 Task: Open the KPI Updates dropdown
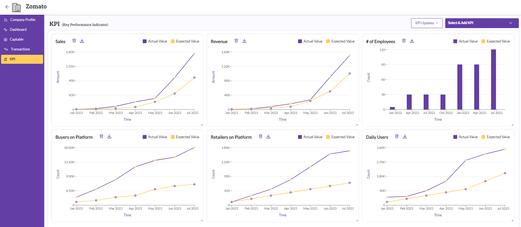[427, 23]
